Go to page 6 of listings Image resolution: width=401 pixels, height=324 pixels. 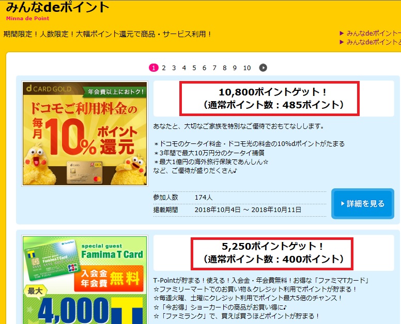(x=204, y=68)
